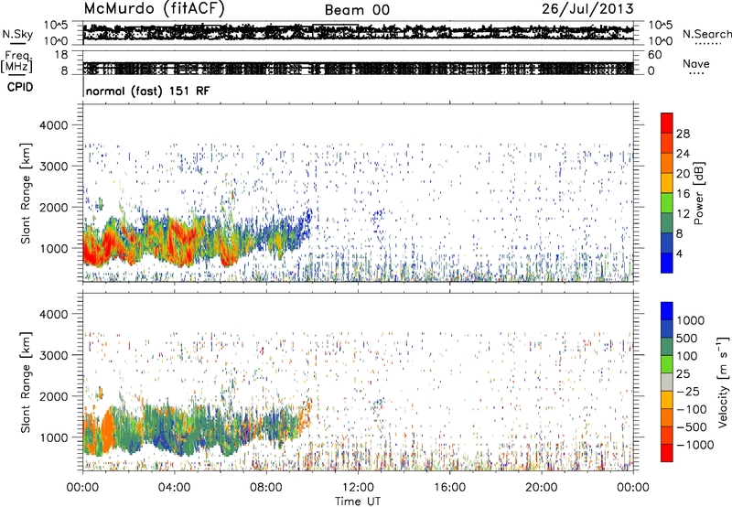Pick the red bottom segment of Velocity colorbar
Screen dimensions: 732x507
coord(667,453)
